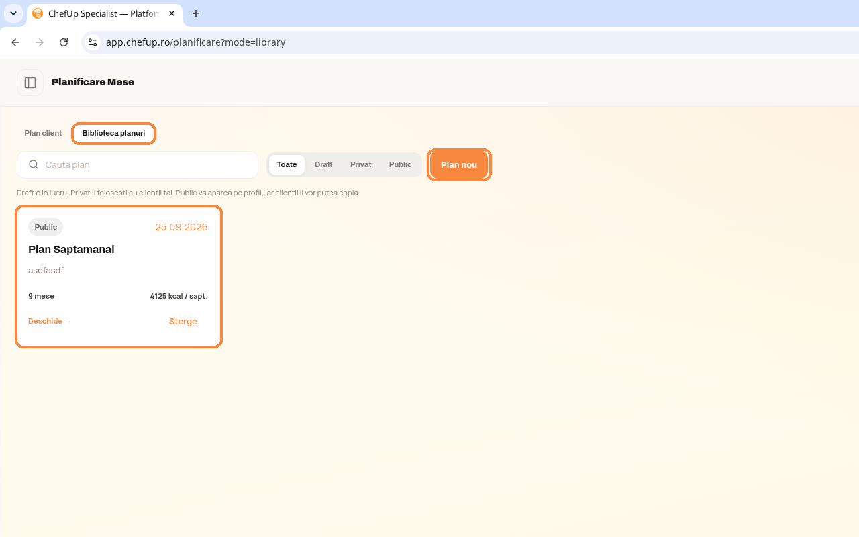
Task: Open the plan via Deschide link
Action: coord(50,321)
